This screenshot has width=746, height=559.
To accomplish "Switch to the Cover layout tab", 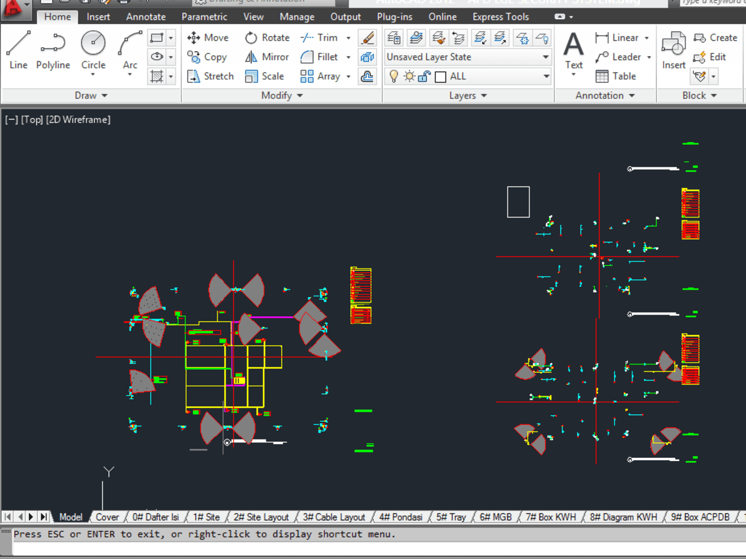I will click(107, 517).
